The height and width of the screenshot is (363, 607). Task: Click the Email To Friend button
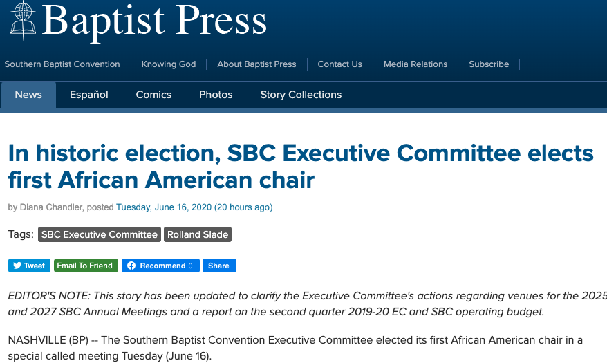[x=86, y=266]
